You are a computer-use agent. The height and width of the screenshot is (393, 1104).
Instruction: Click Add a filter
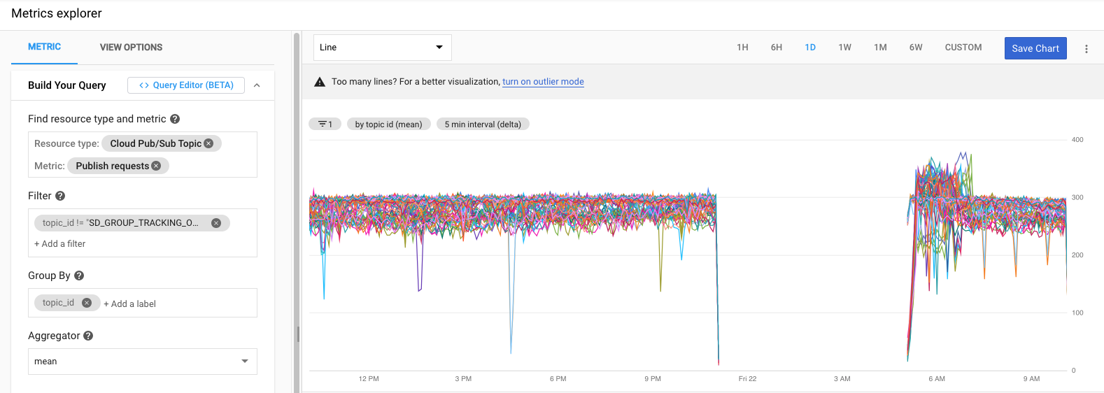click(x=59, y=244)
